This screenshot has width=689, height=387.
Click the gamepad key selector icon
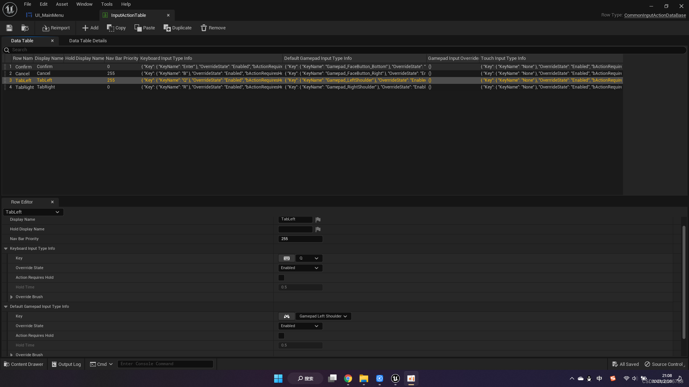coord(286,316)
